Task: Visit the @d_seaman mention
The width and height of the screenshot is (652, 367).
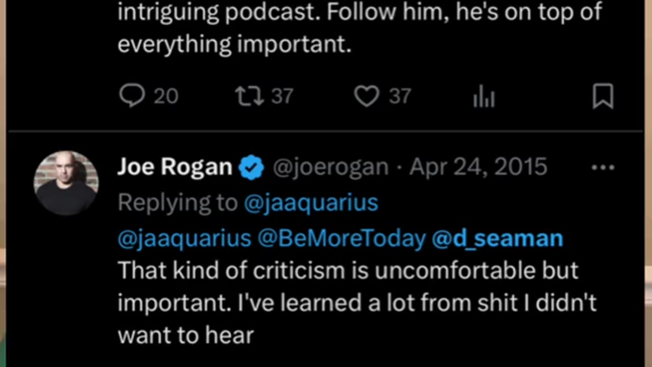Action: pyautogui.click(x=497, y=239)
